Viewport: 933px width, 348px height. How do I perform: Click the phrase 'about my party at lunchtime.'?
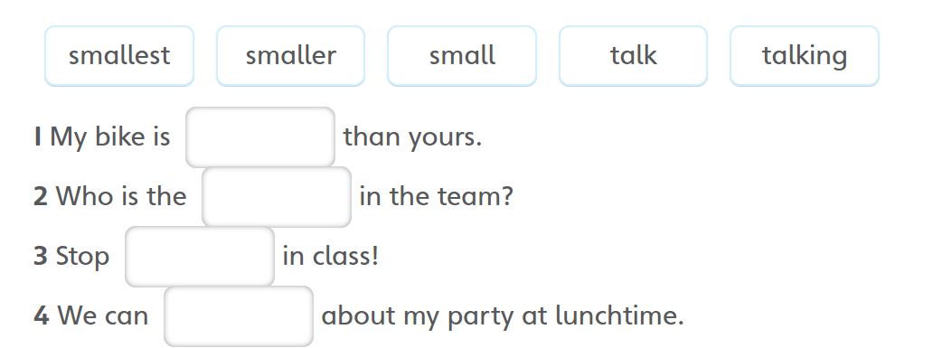(x=503, y=315)
